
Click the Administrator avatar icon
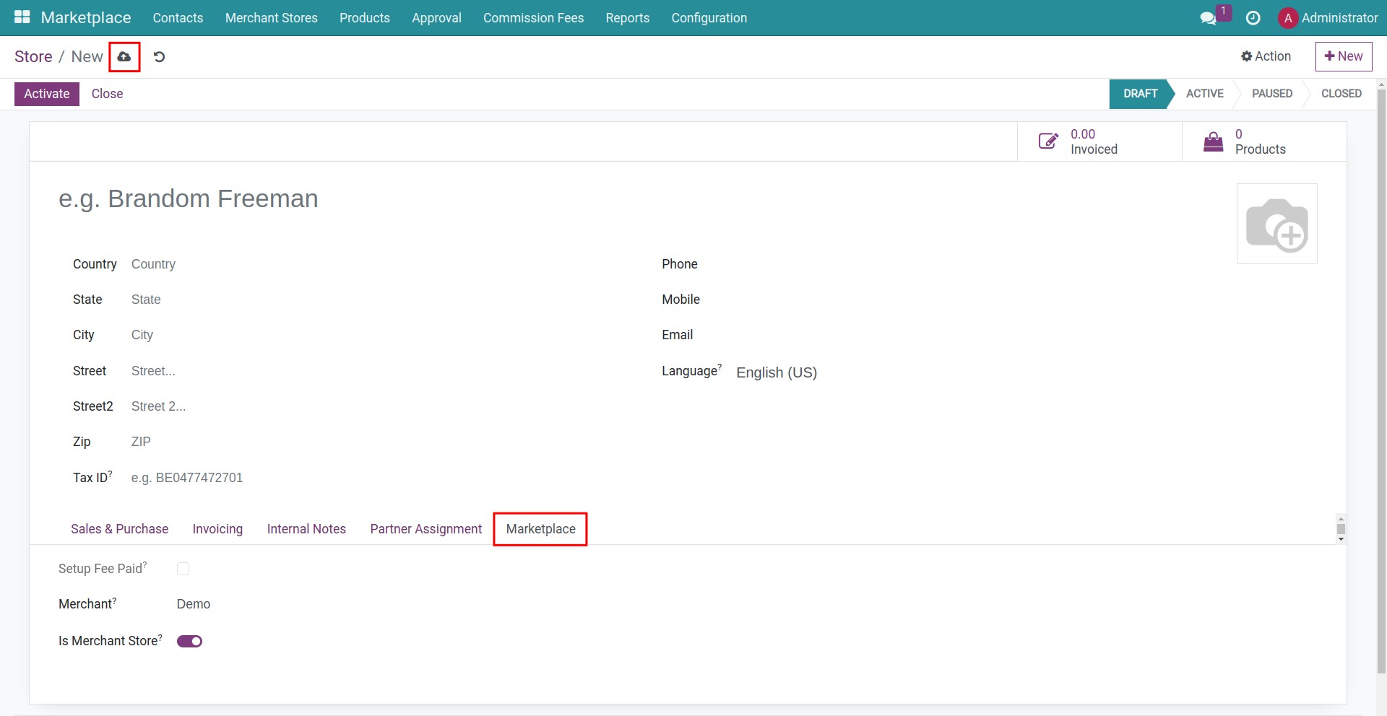[1288, 18]
